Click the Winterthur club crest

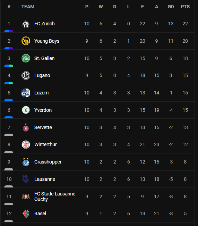pyautogui.click(x=26, y=144)
